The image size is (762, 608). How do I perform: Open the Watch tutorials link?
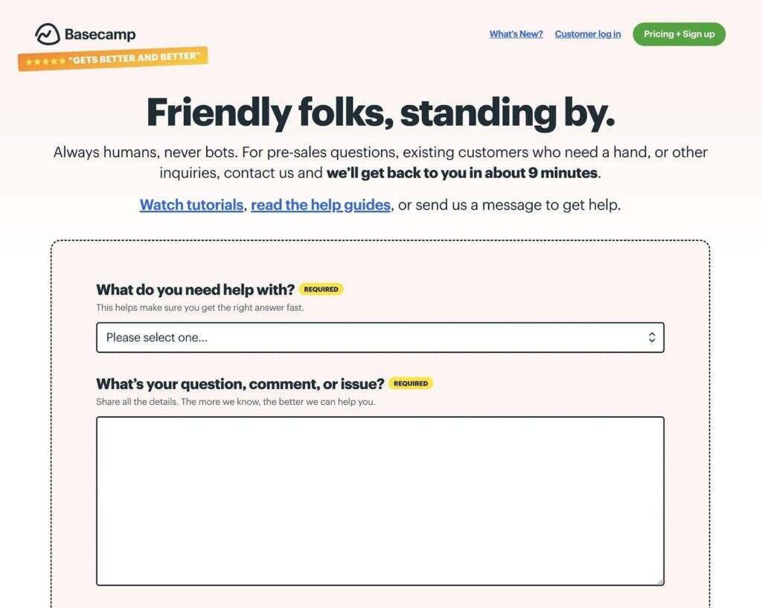191,205
